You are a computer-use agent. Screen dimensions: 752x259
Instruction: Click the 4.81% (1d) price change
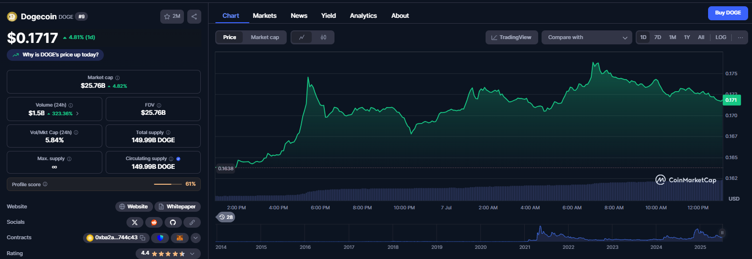[x=82, y=37]
